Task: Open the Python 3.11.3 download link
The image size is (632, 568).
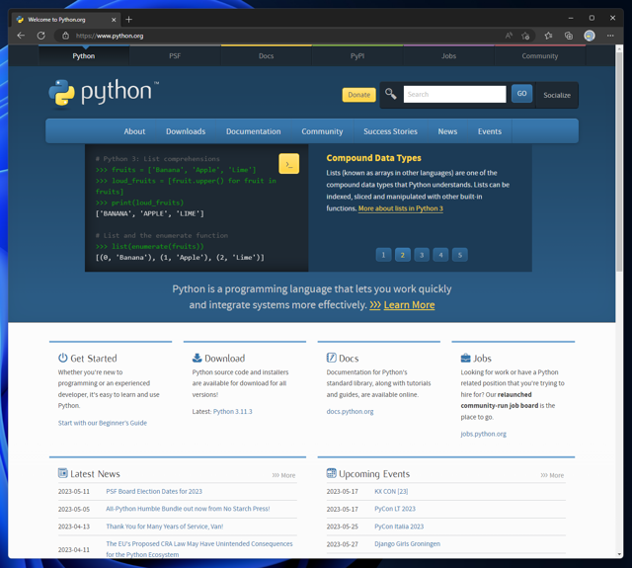Action: point(233,412)
